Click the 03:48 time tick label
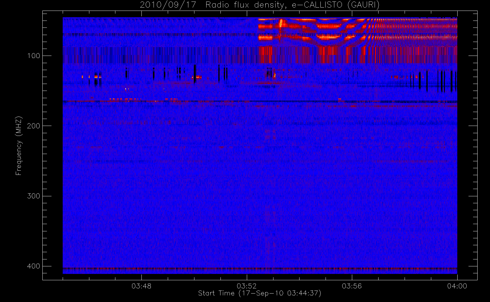The width and height of the screenshot is (490, 302). [x=141, y=286]
